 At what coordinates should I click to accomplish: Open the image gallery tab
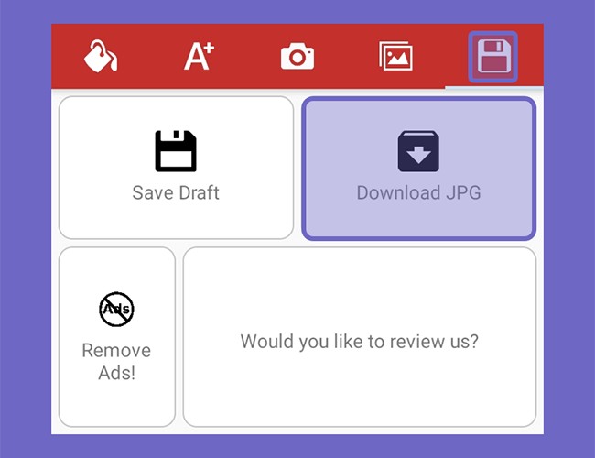(x=395, y=56)
